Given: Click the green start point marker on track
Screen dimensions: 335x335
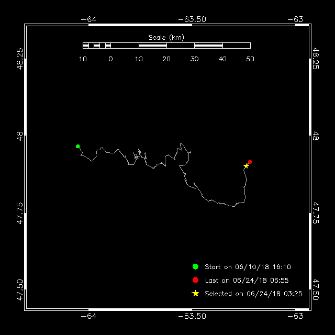Looking at the screenshot, I should (x=78, y=147).
